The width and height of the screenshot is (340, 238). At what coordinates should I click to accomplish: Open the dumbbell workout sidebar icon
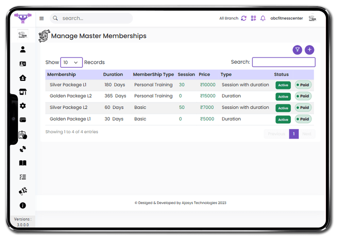click(x=23, y=149)
